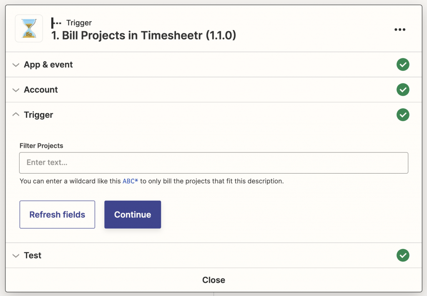427x296 pixels.
Task: Click the trigger step icon beside Trigger label
Action: 56,23
